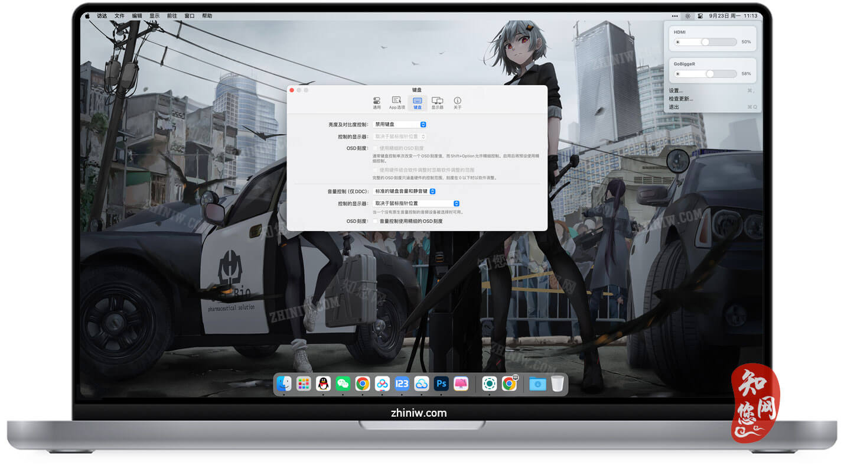Viewport: 844px width, 471px height.
Task: Open Baidu Netdisk icon in Dock
Action: click(382, 384)
